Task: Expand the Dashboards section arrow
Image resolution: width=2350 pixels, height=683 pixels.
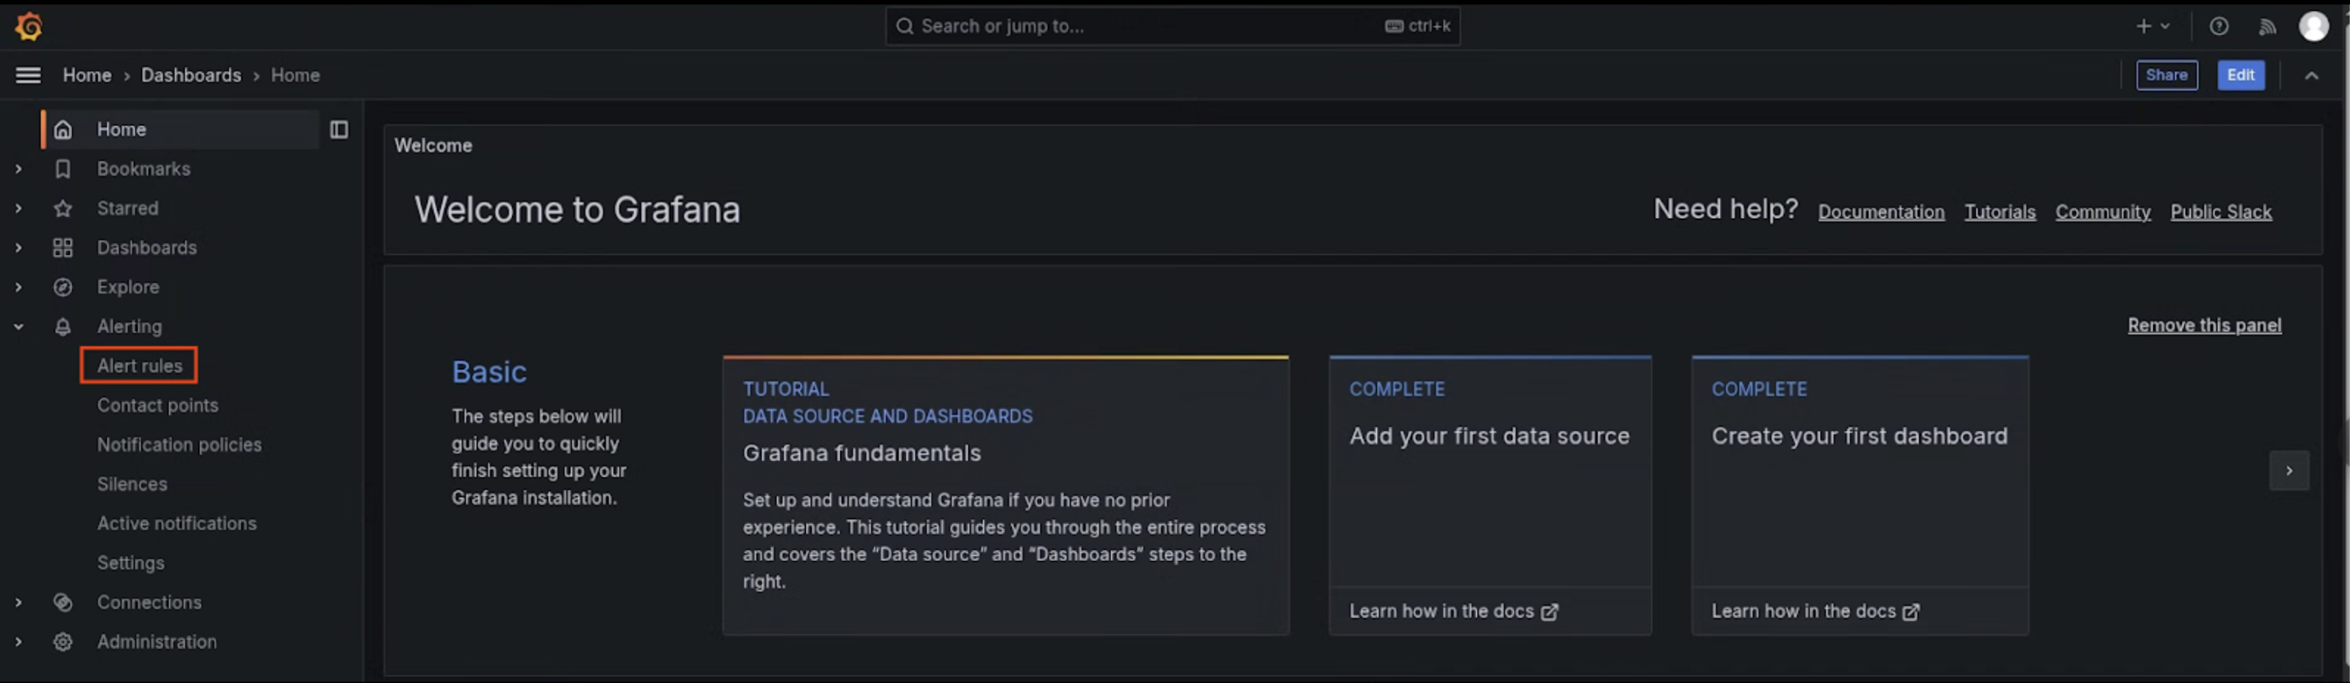Action: click(19, 248)
